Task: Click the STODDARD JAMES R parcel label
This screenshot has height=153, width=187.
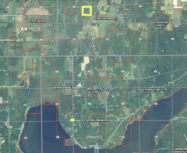Action: point(160,25)
